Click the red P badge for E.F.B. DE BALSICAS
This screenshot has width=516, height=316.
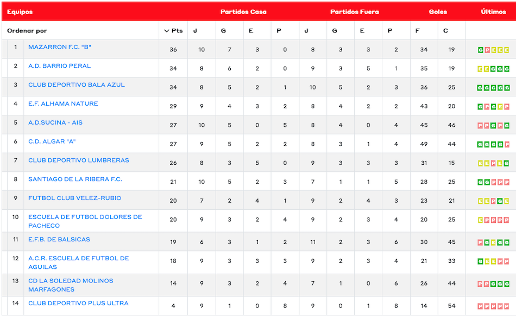(x=481, y=242)
